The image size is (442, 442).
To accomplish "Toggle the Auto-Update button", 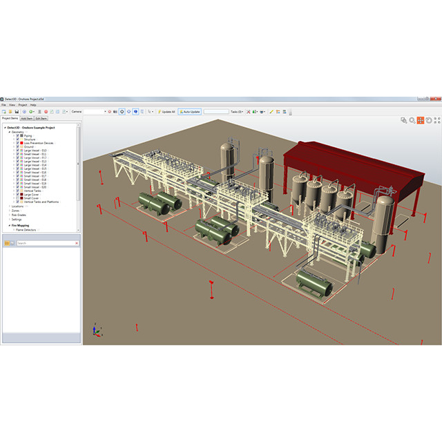I will [x=190, y=112].
